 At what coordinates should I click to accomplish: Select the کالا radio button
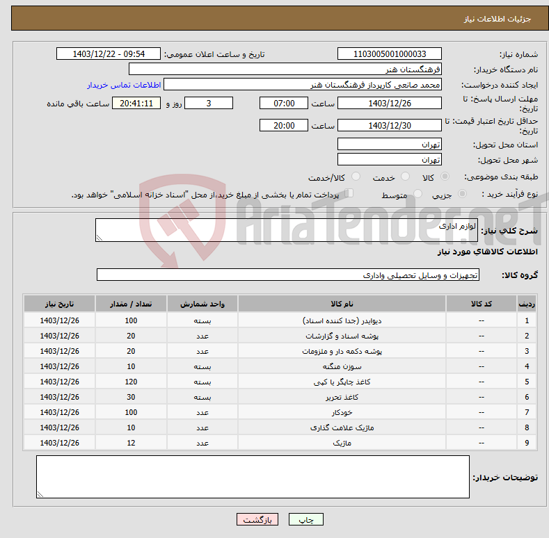(x=445, y=177)
